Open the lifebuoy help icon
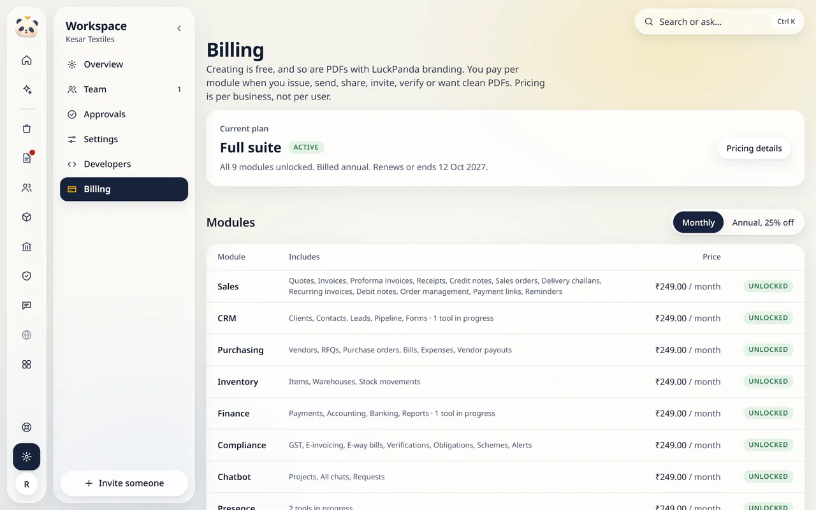The width and height of the screenshot is (816, 510). click(27, 427)
